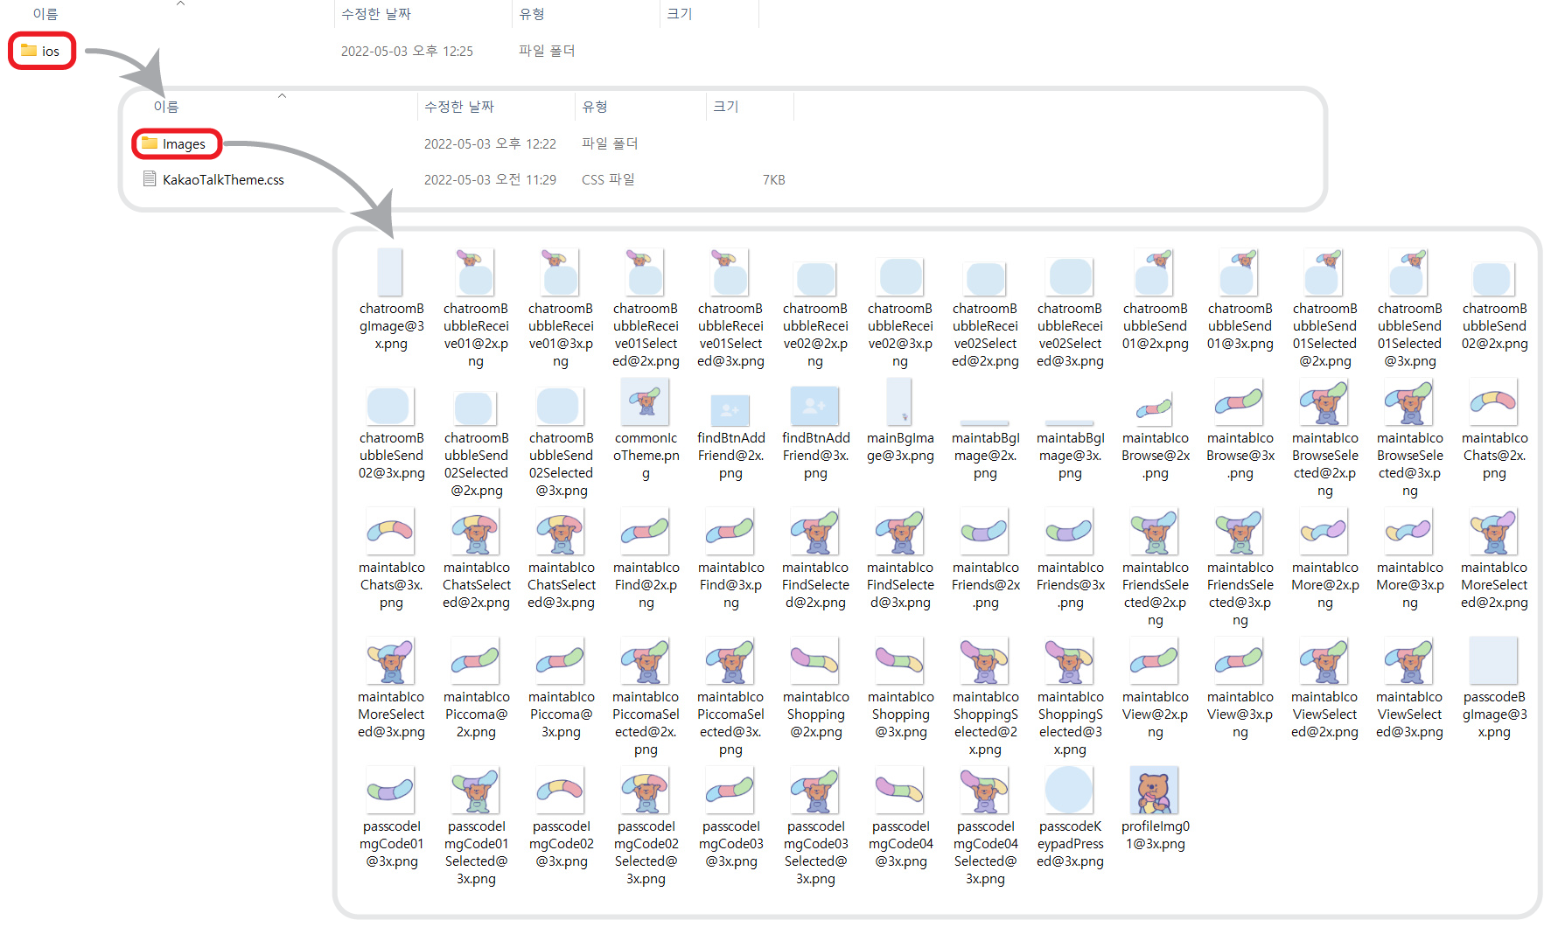
Task: Select passcodeImgCode04Selected@3x.png file
Action: 985,826
